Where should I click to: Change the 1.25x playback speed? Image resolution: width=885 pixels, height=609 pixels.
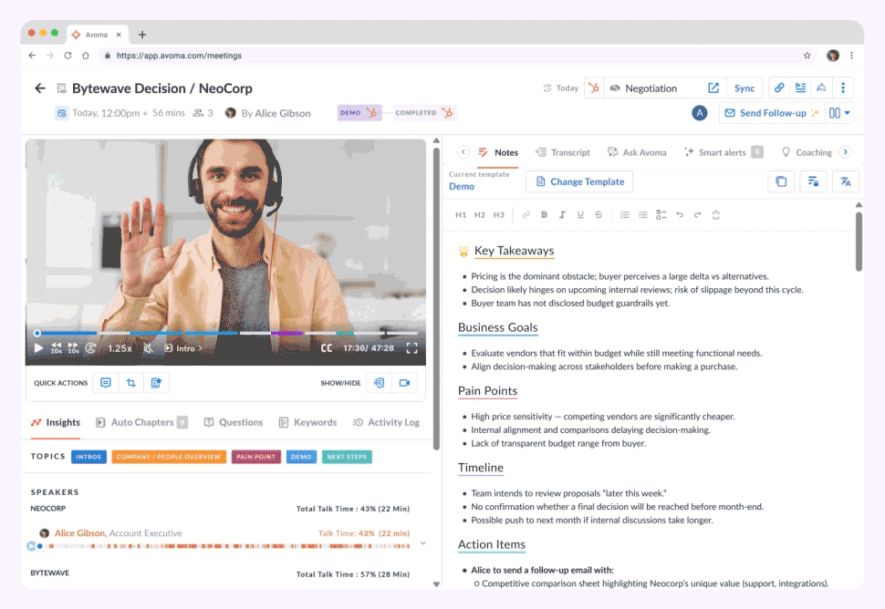[120, 348]
